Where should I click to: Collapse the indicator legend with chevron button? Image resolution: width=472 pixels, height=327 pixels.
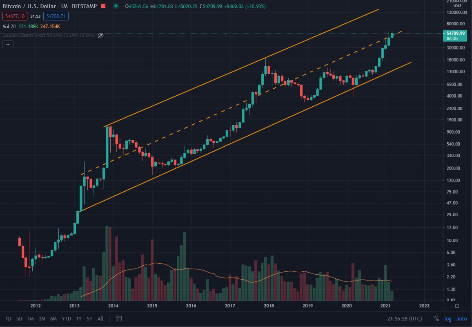click(x=8, y=45)
